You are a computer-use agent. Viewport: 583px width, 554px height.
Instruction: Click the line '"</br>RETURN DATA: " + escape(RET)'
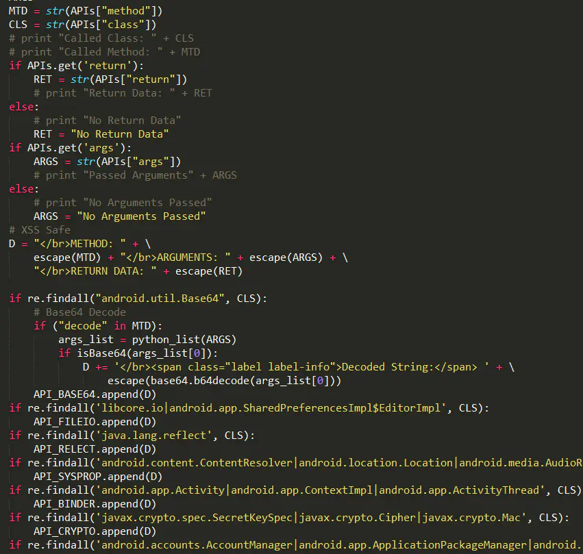pyautogui.click(x=138, y=271)
